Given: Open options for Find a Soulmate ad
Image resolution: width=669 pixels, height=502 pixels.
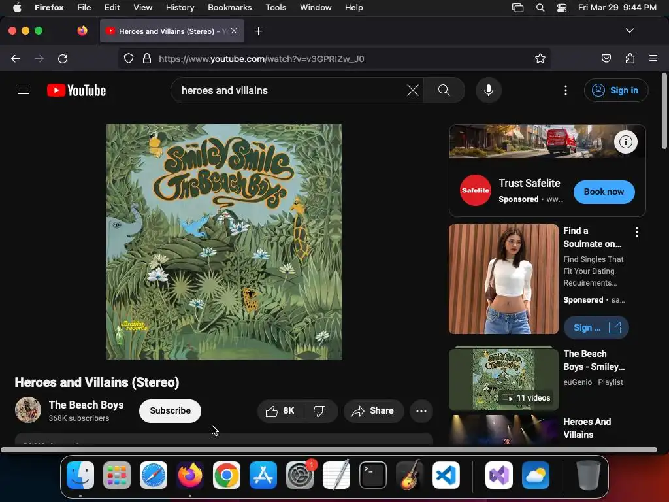Looking at the screenshot, I should [x=636, y=232].
